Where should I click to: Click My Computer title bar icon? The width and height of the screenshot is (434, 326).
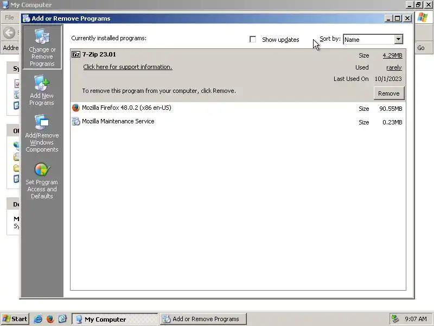click(5, 5)
